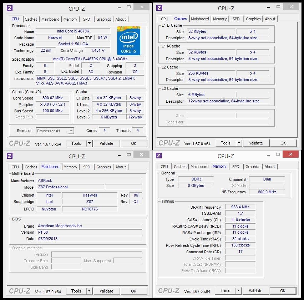Image resolution: width=304 pixels, height=300 pixels.
Task: Click the Model field Z87 Professional
Action: (x=70, y=187)
